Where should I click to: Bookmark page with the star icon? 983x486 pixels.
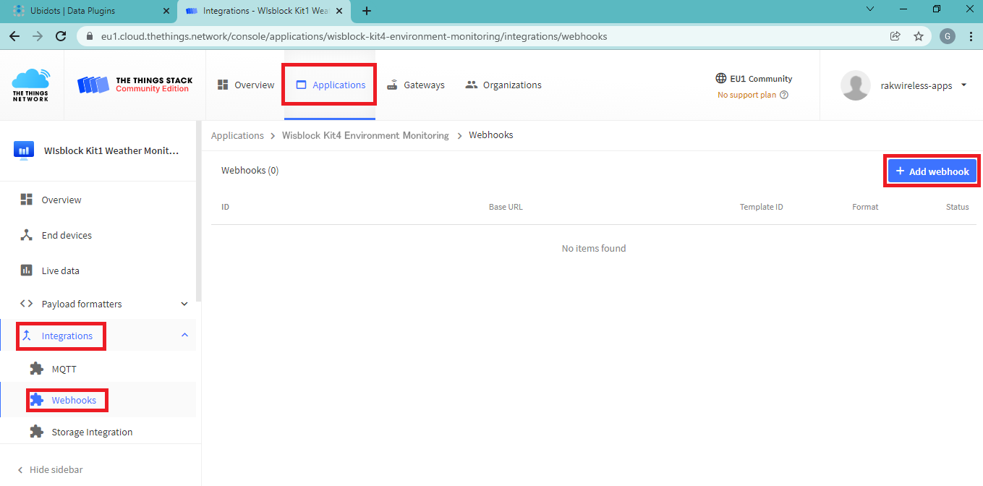point(919,36)
